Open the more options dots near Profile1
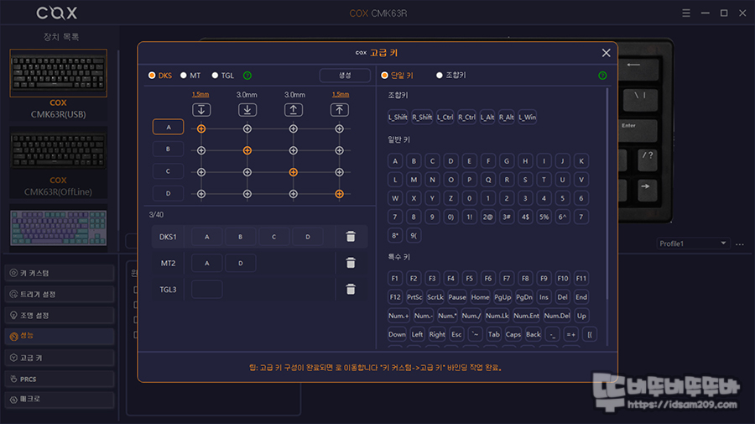Image resolution: width=755 pixels, height=424 pixels. (740, 244)
